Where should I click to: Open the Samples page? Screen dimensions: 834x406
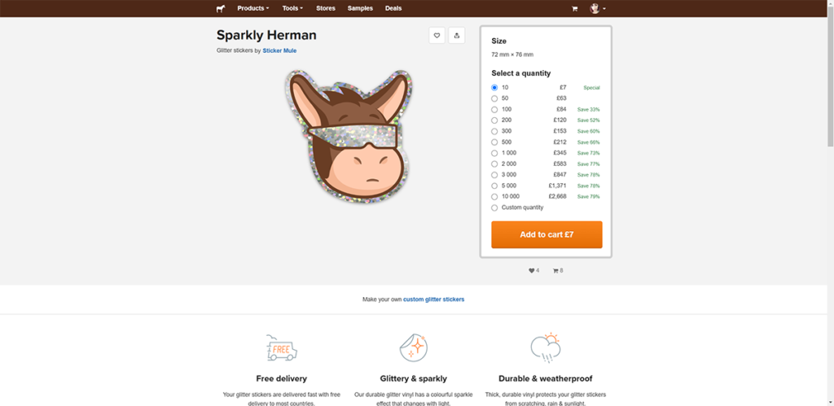(x=360, y=8)
